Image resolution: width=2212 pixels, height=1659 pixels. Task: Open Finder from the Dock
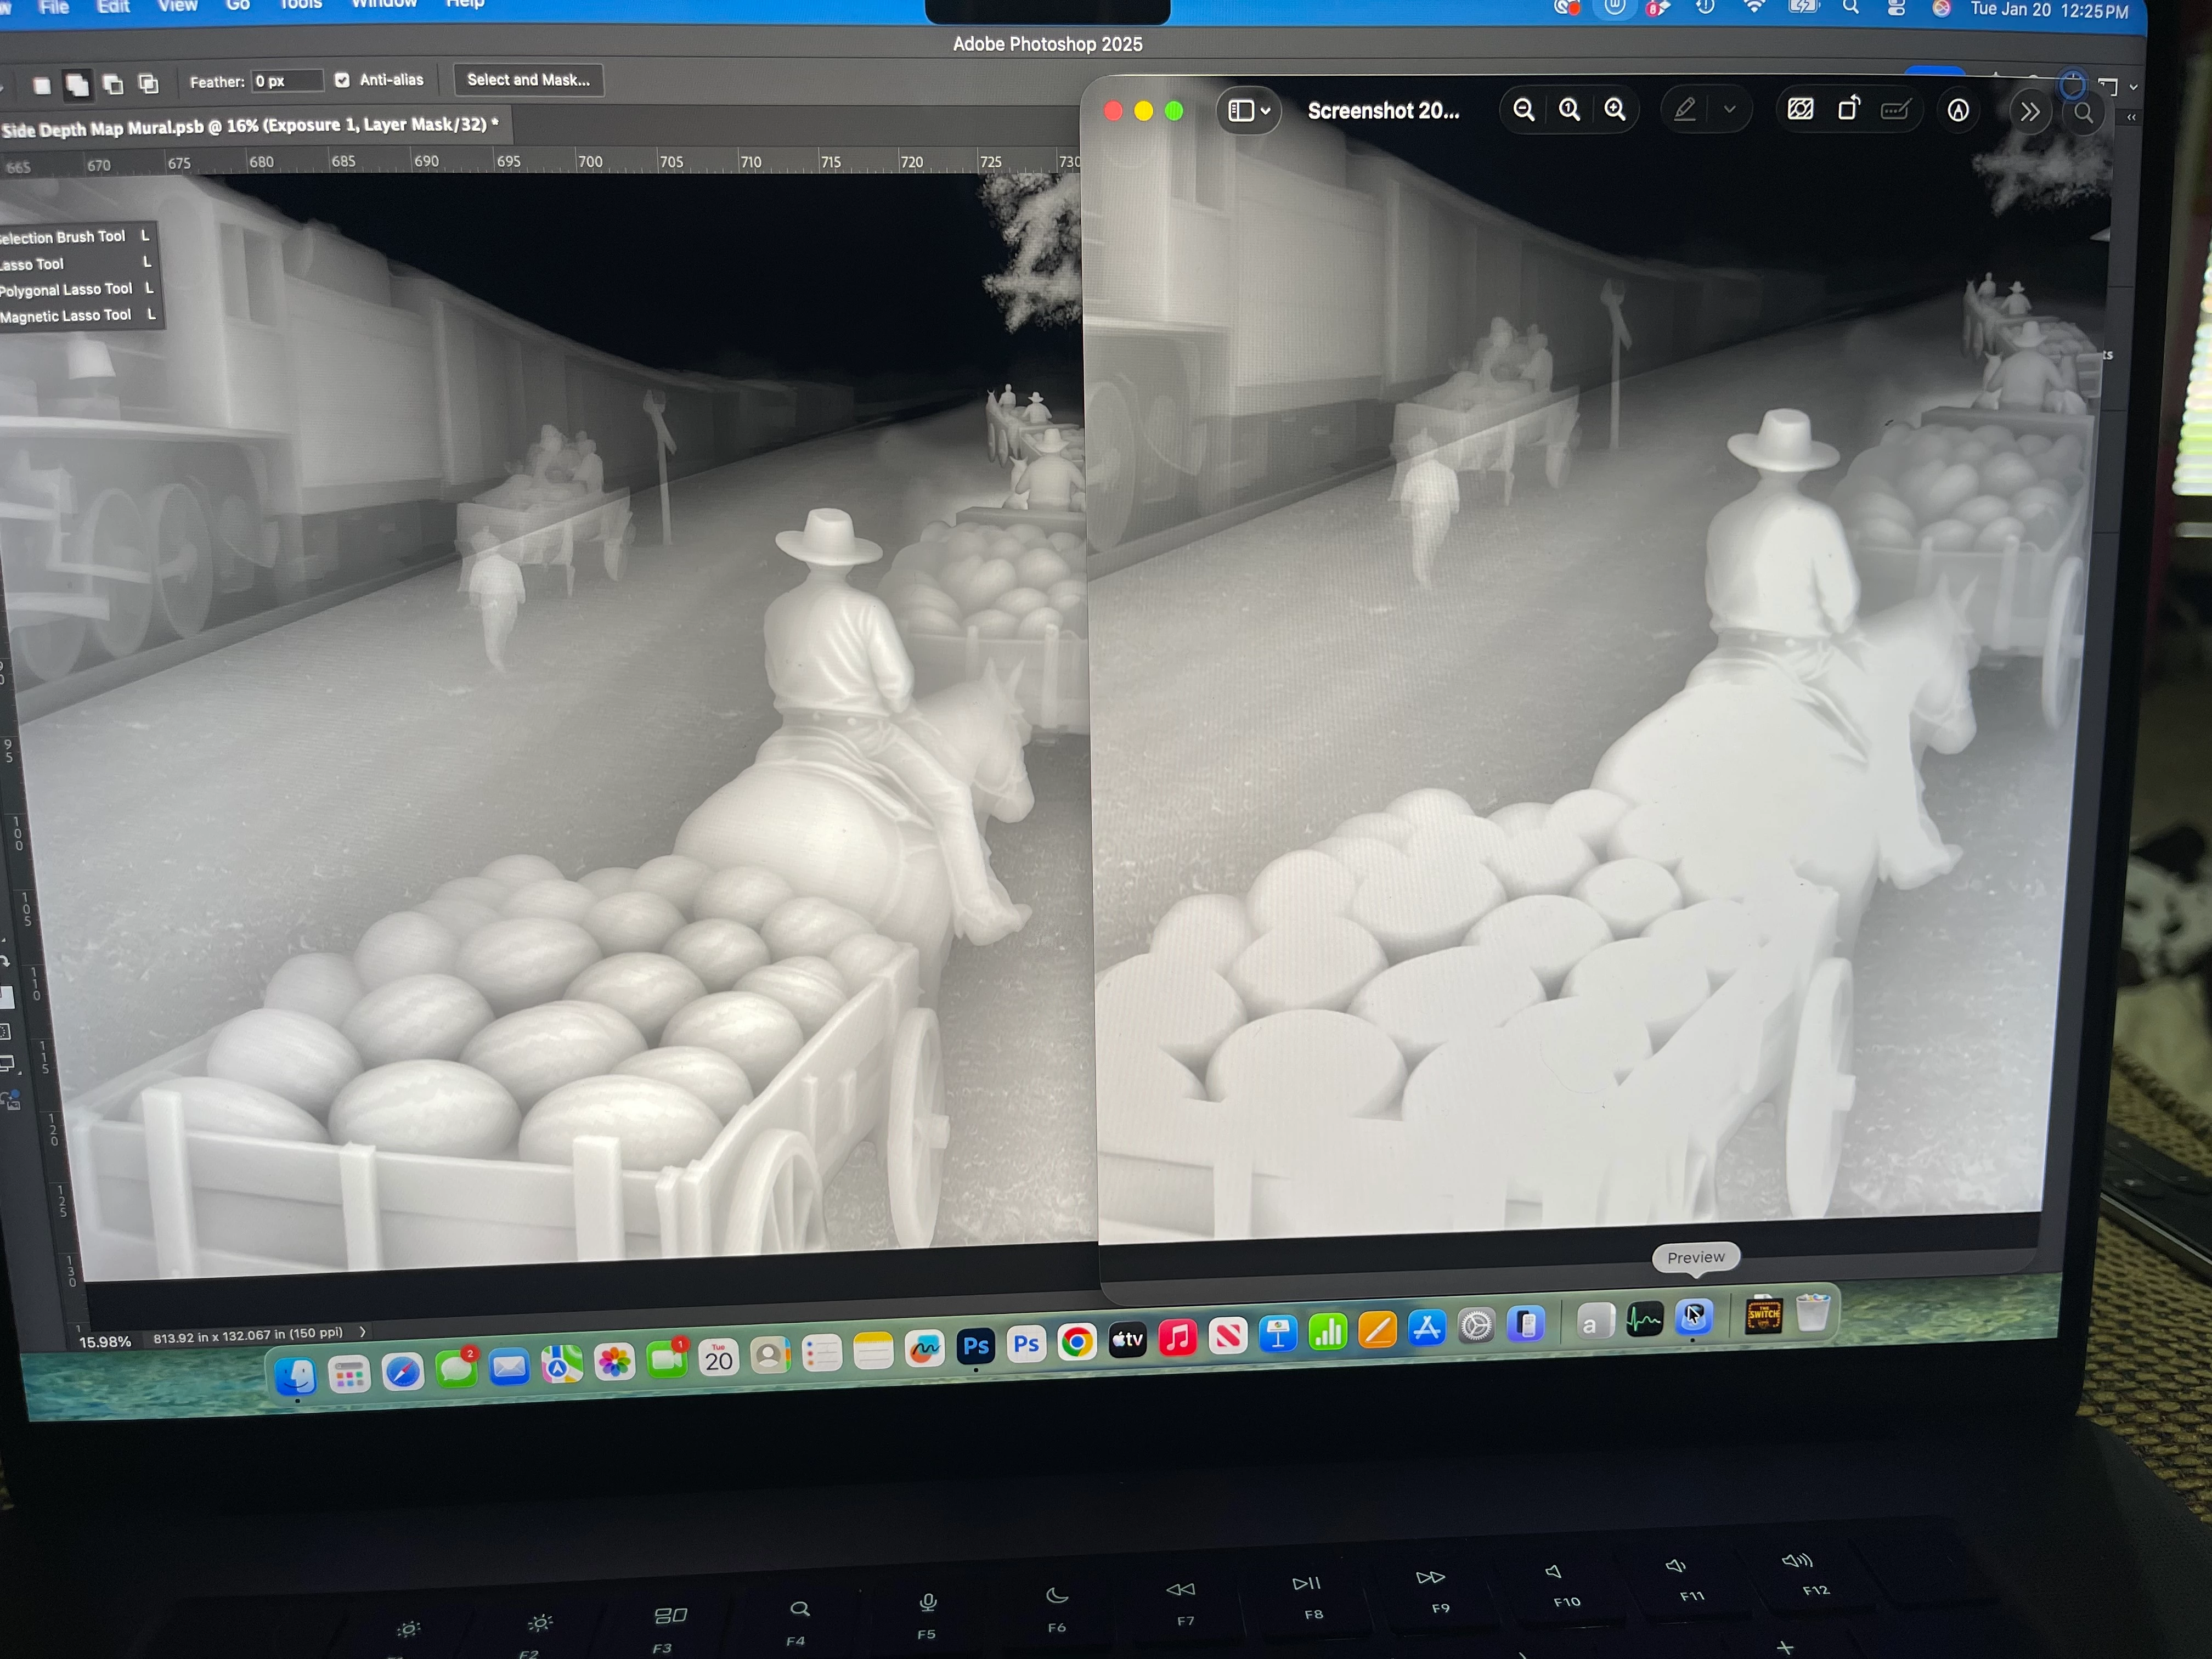(297, 1376)
